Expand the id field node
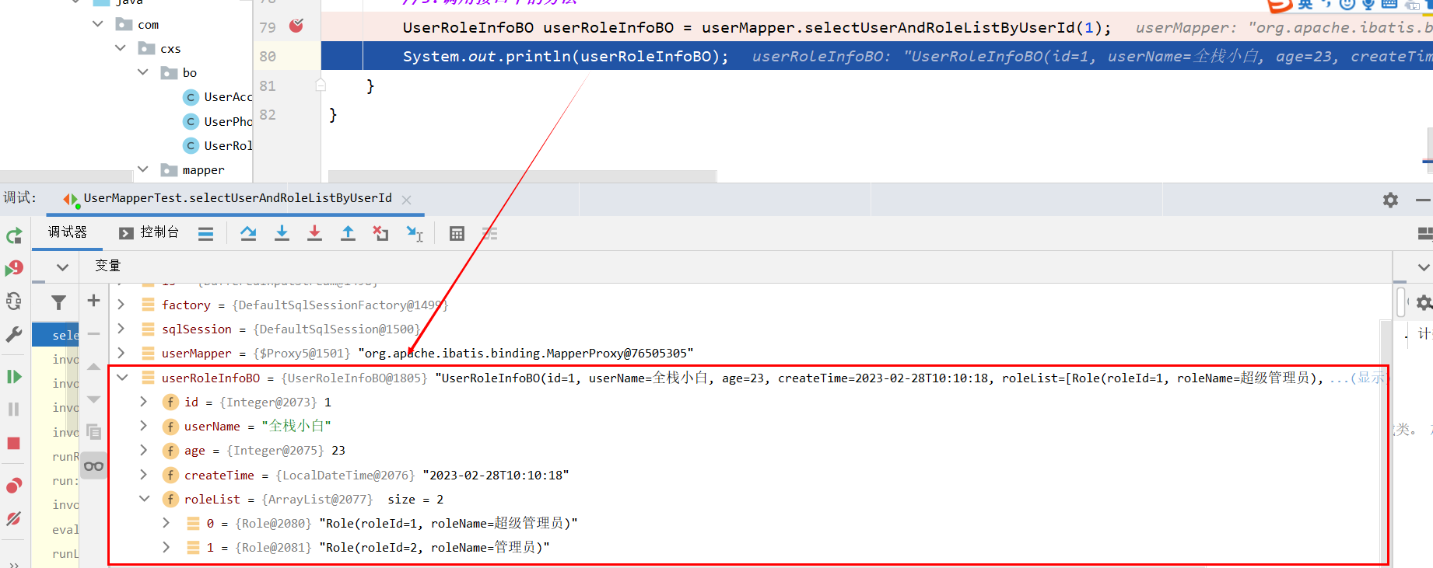 tap(144, 402)
